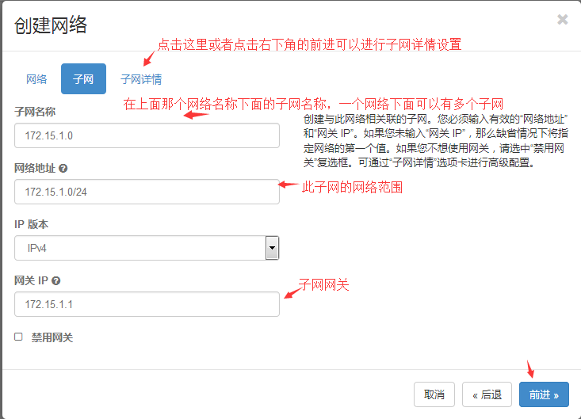Select the active 子网 tab
This screenshot has height=419, width=581.
83,79
